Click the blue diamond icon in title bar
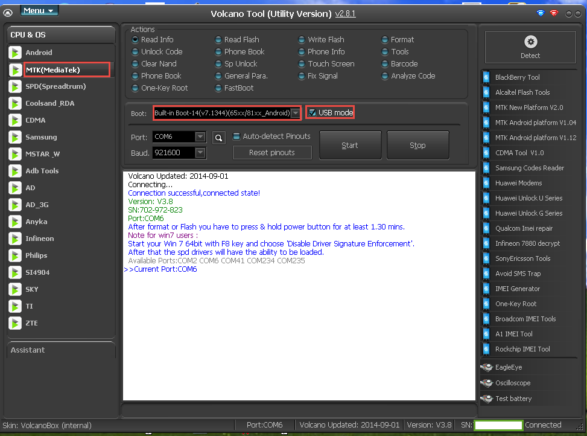Screen dimensions: 587x436 pos(541,13)
